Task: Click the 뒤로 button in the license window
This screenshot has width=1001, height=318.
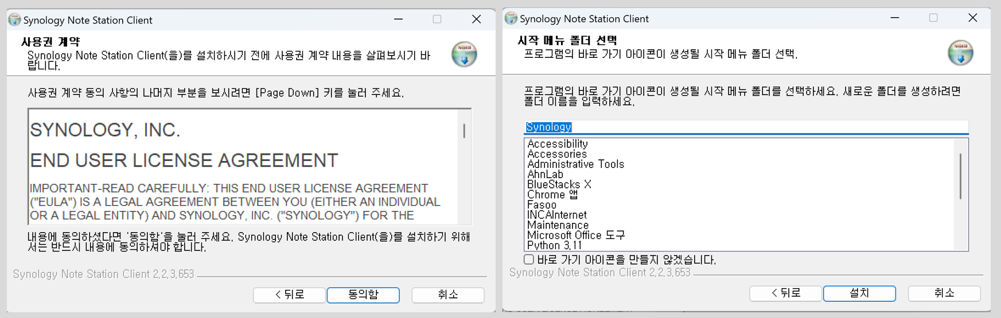Action: (289, 295)
